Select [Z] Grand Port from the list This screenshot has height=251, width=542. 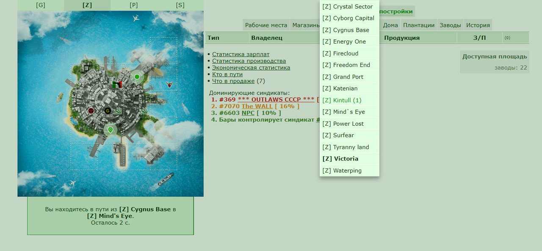pos(349,77)
